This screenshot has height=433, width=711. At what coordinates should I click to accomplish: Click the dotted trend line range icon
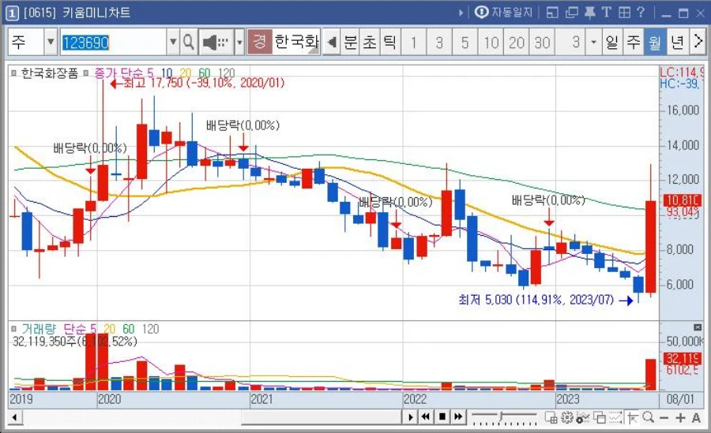615,417
